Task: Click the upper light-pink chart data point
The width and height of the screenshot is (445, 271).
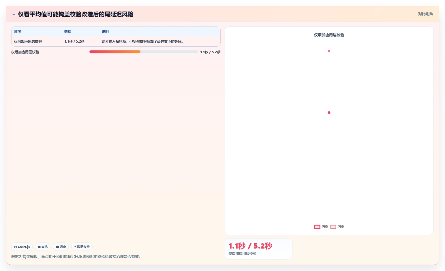Action: pyautogui.click(x=329, y=51)
